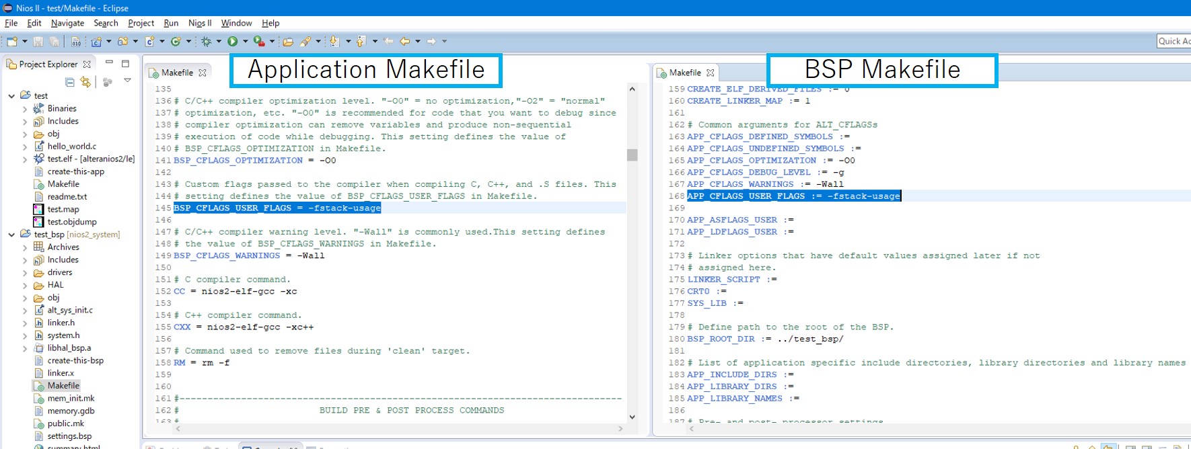Open the New C Source File dropdown arrow
Screen dimensions: 1191x449
(x=162, y=42)
